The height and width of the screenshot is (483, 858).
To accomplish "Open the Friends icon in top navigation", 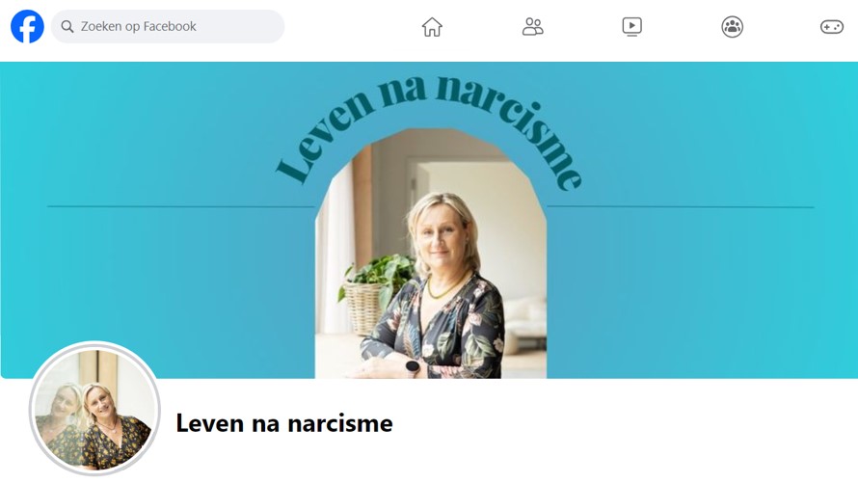I will (x=532, y=26).
